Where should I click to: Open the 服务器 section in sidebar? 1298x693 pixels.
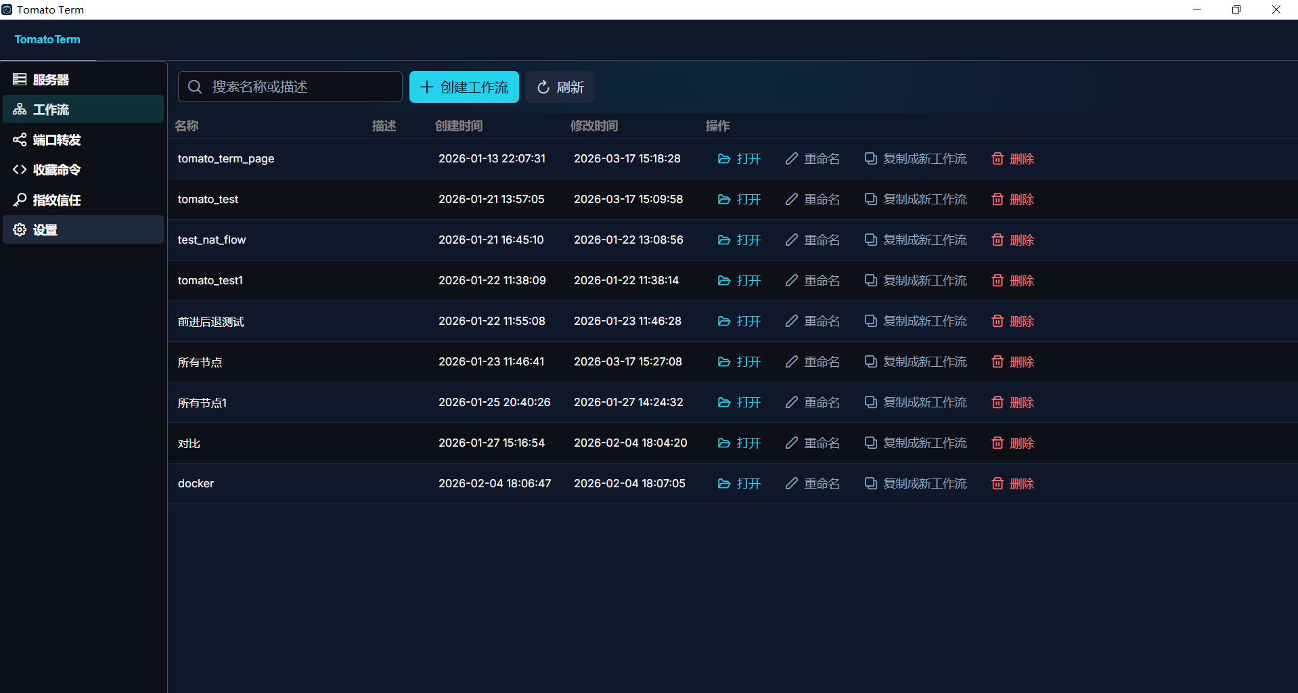pos(51,80)
